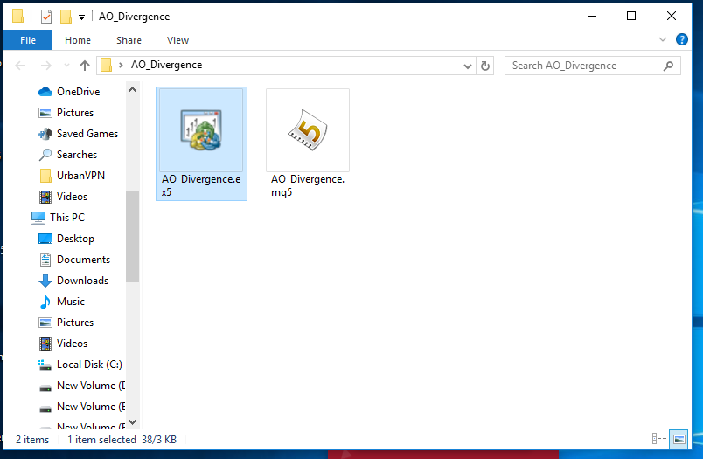The image size is (703, 459).
Task: Click the navigation pane scrollbar thumb
Action: pos(132,237)
